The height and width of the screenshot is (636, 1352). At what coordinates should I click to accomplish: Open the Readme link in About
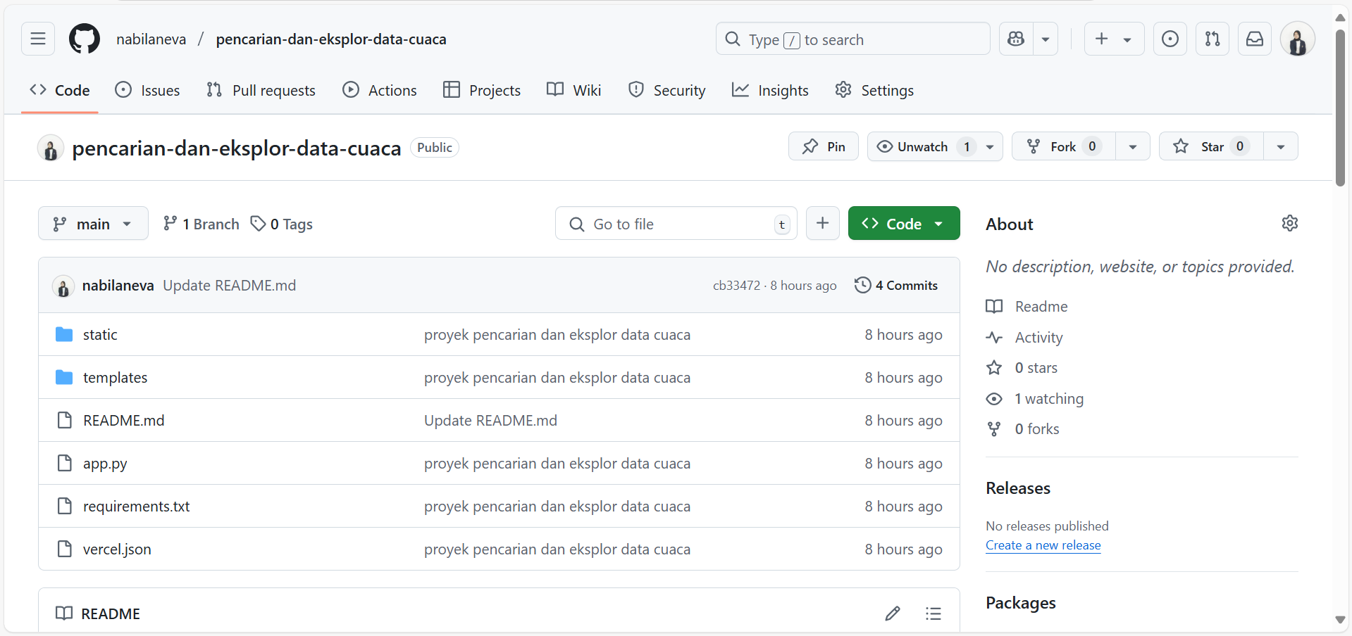point(1027,306)
